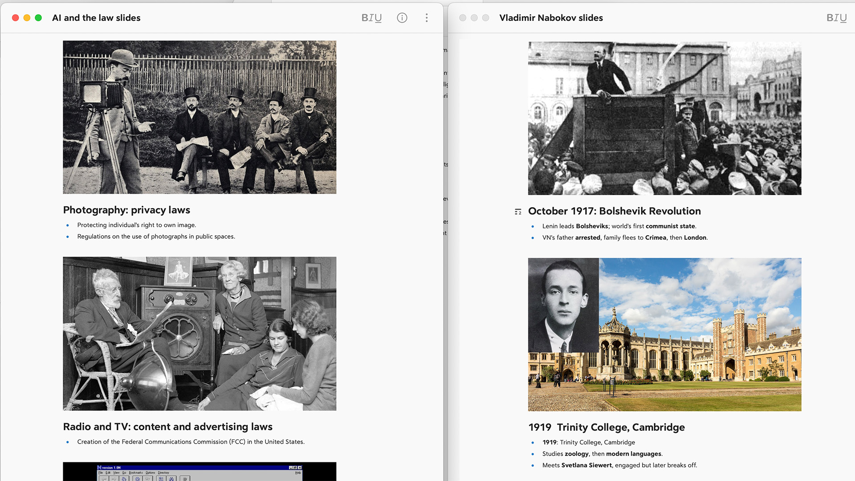Click bullet 'Protecting individual's right to own image'
855x481 pixels.
[136, 225]
